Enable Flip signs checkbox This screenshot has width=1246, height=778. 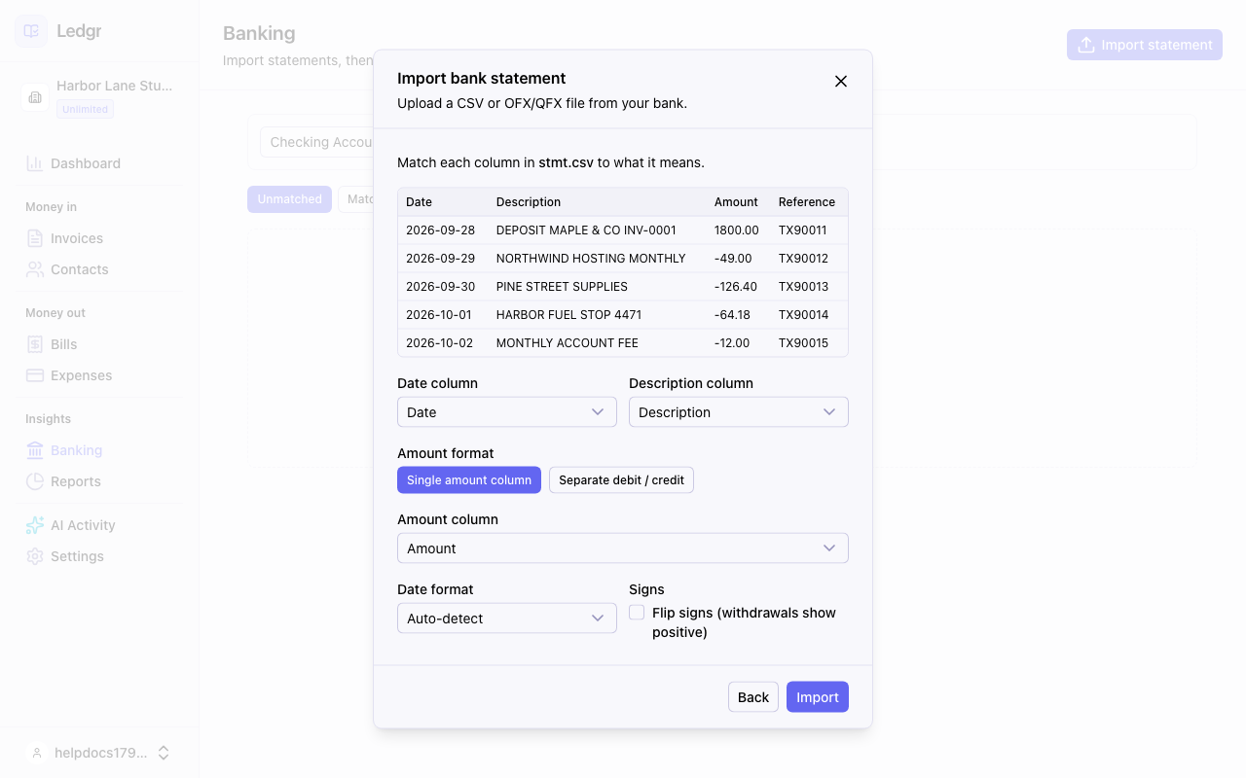637,613
